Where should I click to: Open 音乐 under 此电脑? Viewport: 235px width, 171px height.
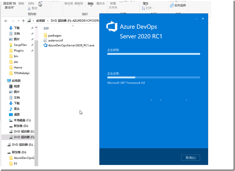[17, 109]
